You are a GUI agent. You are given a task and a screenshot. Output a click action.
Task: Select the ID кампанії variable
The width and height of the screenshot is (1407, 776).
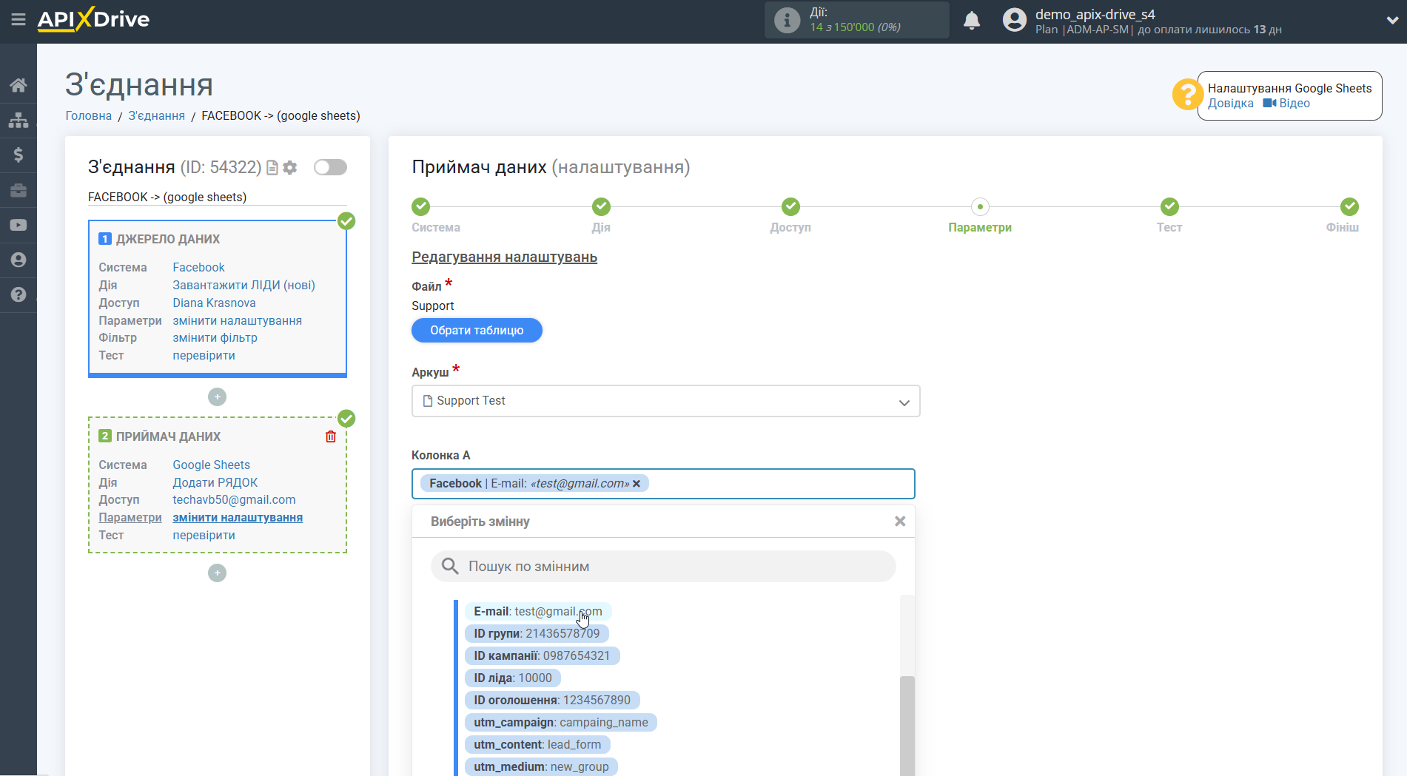coord(542,656)
